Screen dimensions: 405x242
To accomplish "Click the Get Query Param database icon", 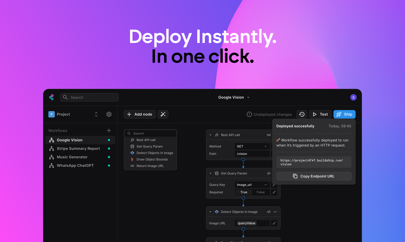I will point(217,173).
